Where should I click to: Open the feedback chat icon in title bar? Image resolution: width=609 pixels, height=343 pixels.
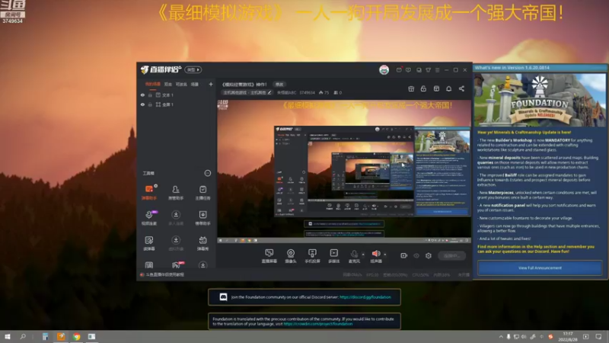click(x=408, y=70)
